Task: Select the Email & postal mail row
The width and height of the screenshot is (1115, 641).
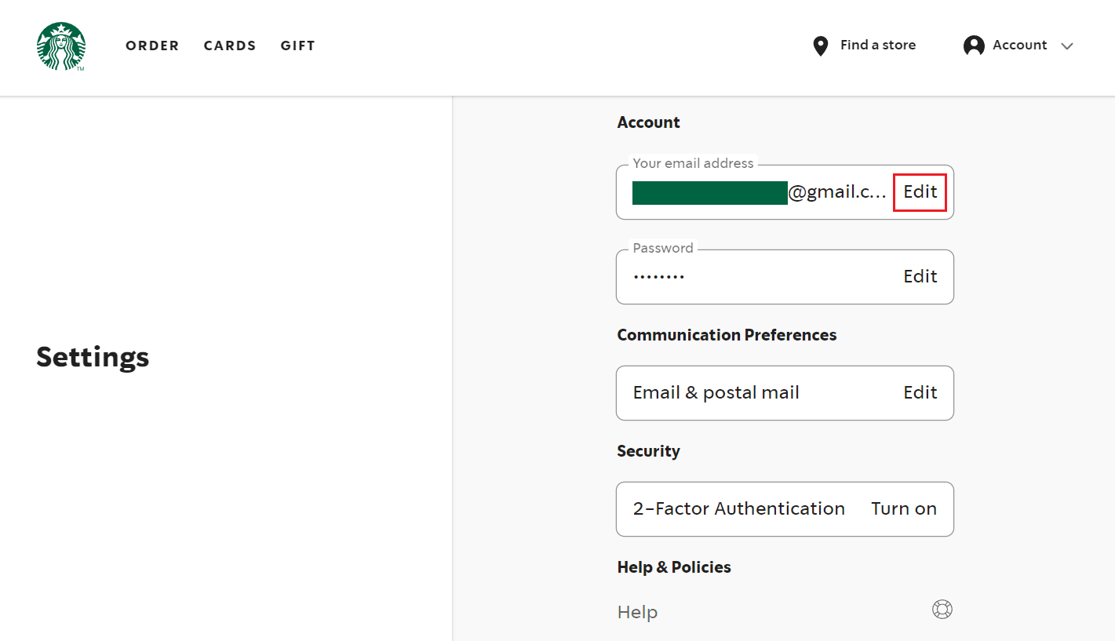Action: (x=785, y=393)
